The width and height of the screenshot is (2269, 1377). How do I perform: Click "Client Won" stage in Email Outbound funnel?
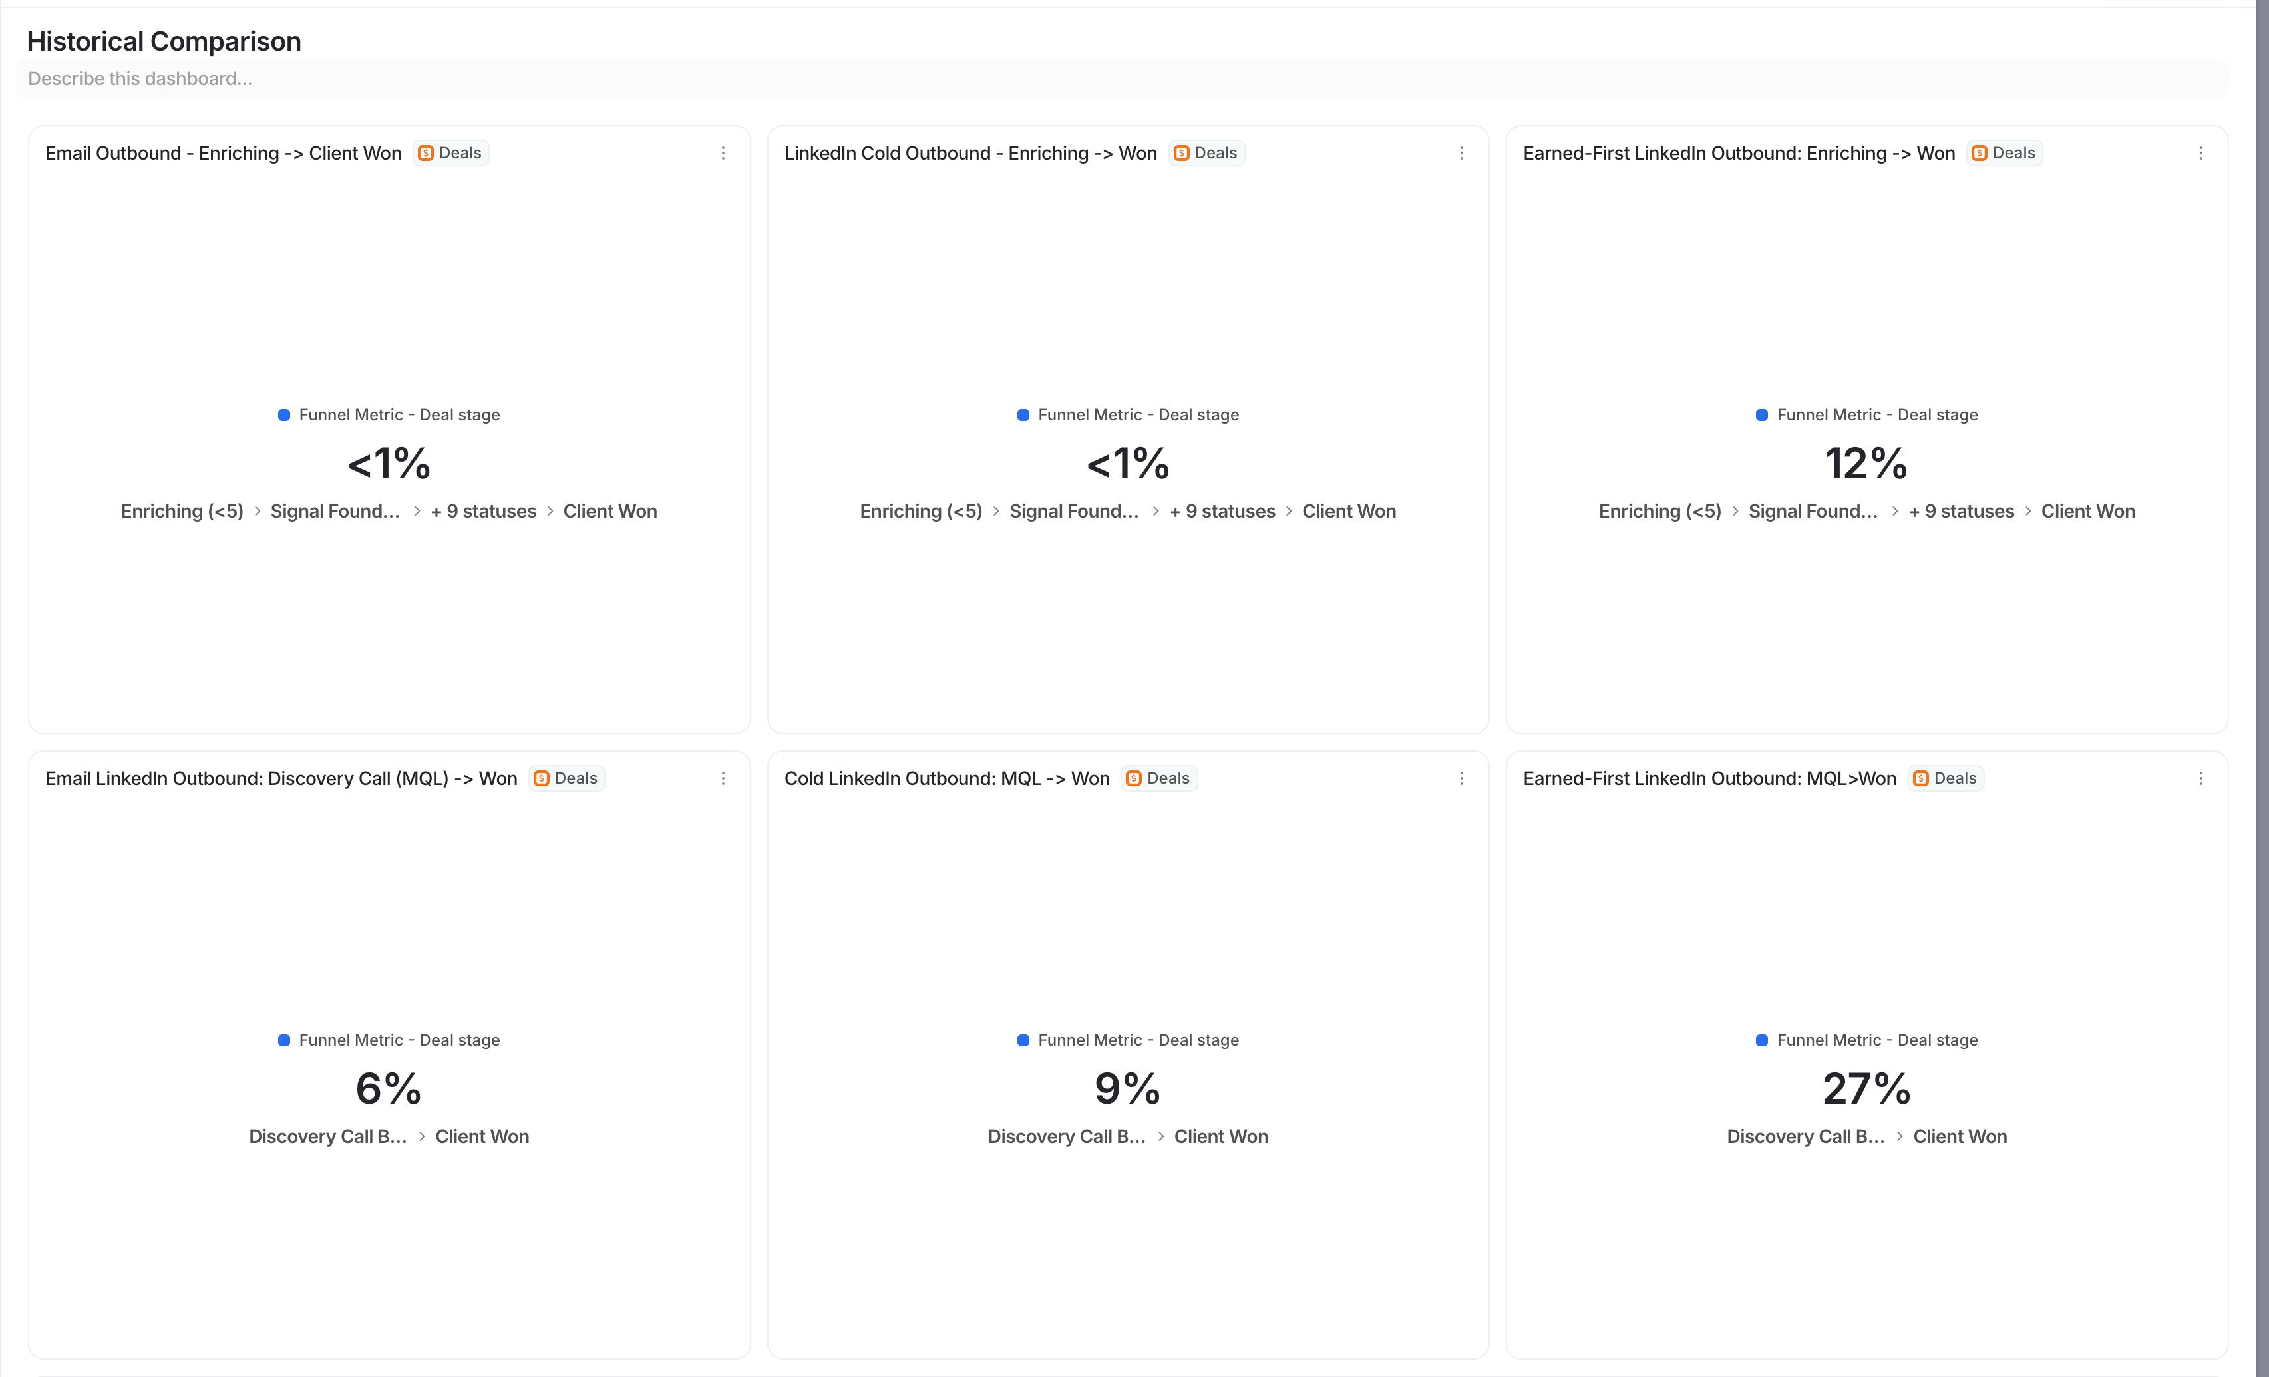point(610,511)
